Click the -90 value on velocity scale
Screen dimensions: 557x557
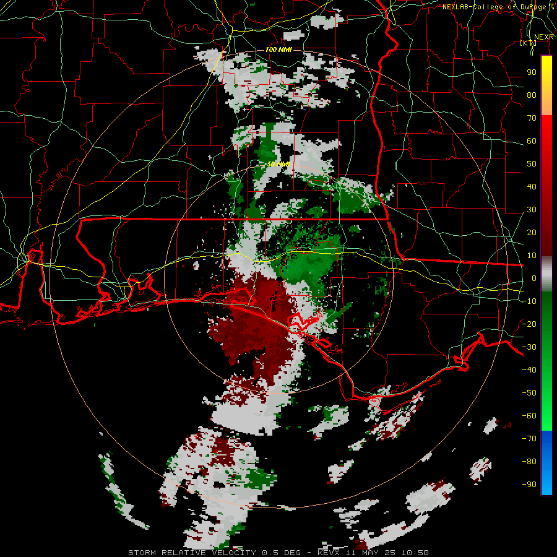529,484
